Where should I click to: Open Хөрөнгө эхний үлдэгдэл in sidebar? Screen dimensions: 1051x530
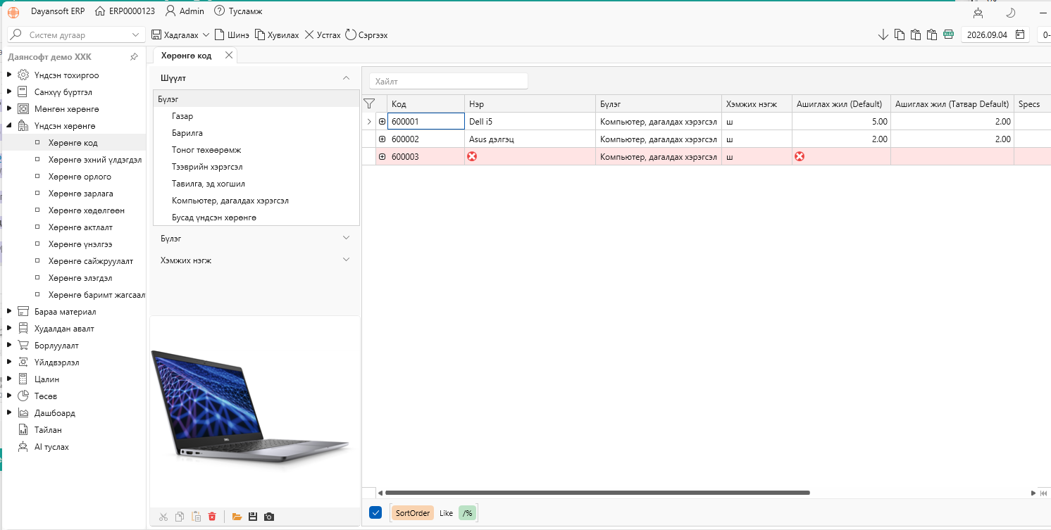coord(95,160)
